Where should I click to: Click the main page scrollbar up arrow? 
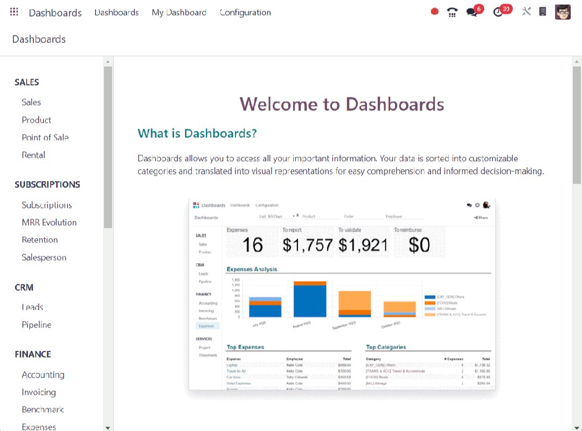[577, 61]
